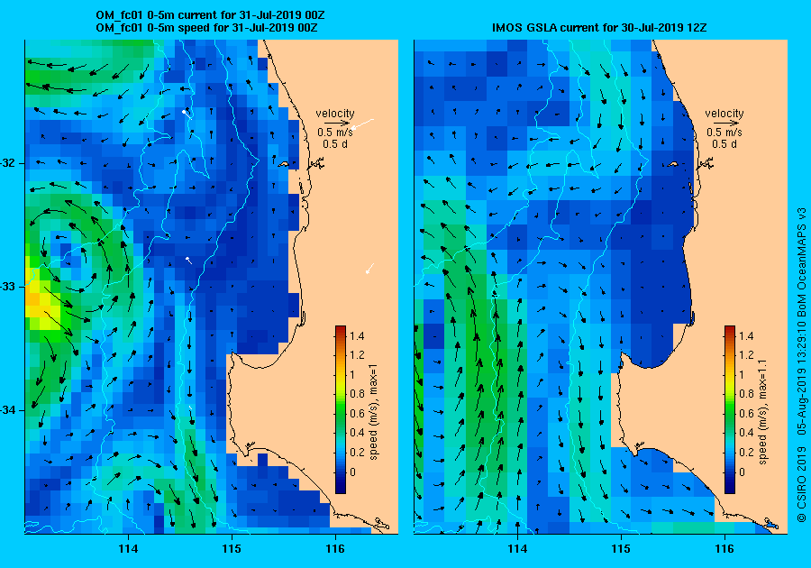Click 'speed (m/s), max=1.1' label on right map

(x=762, y=412)
